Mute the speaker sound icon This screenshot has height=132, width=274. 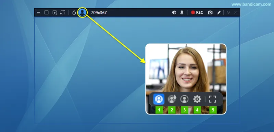pos(174,13)
